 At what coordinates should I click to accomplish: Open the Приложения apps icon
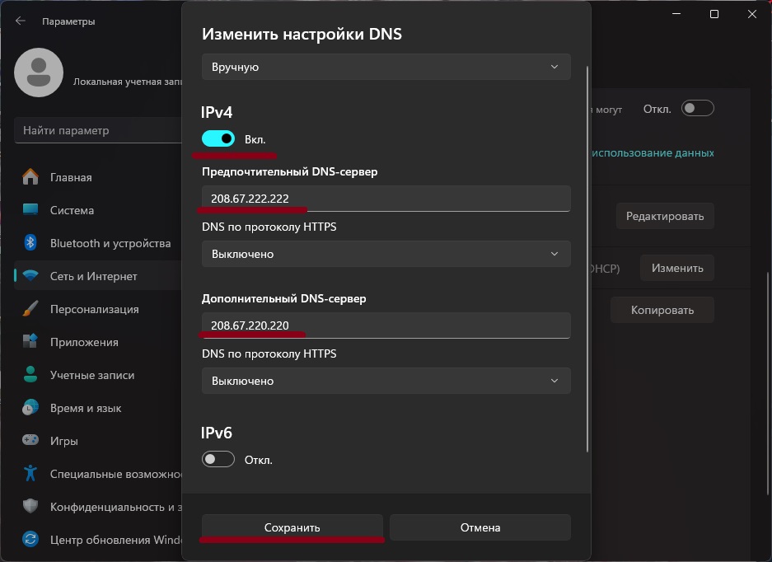30,342
